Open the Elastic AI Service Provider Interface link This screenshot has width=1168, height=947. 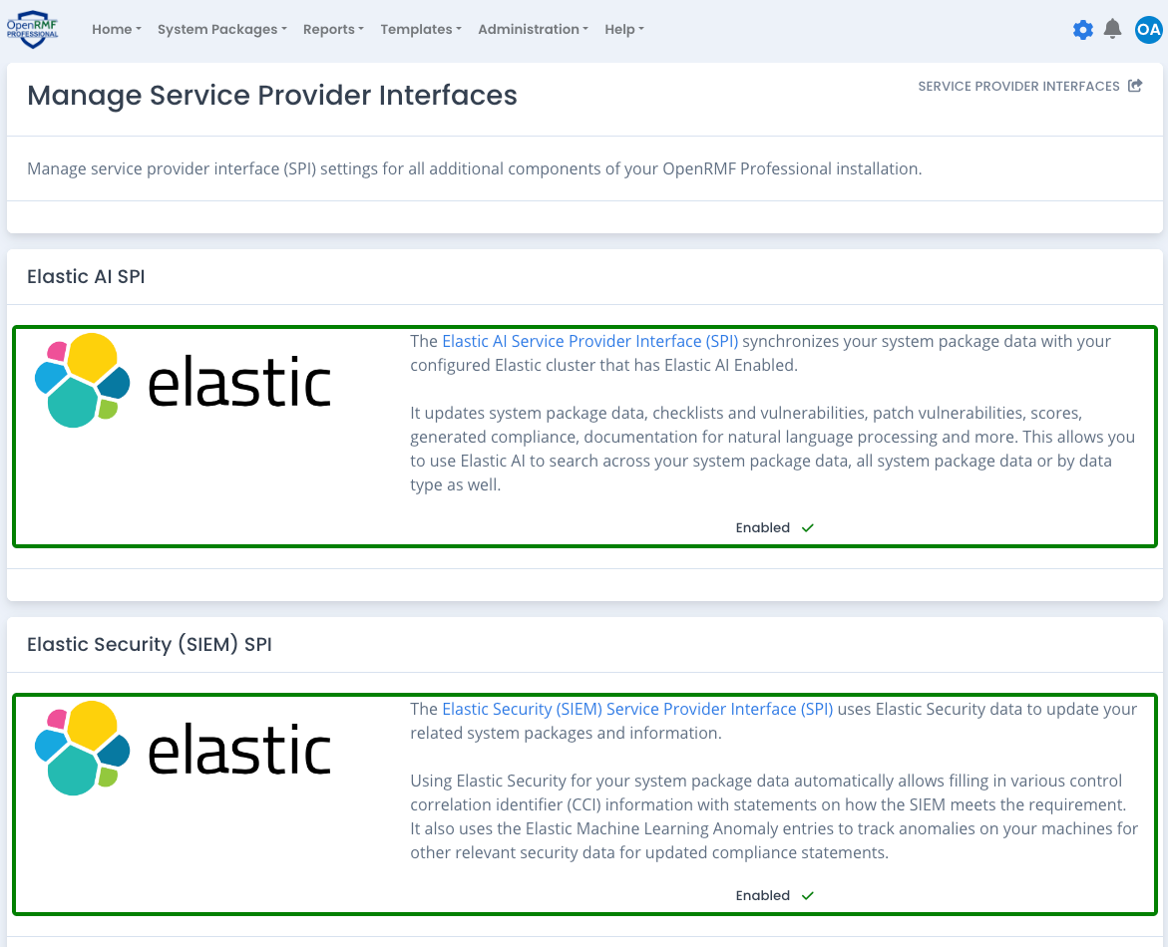coord(589,341)
